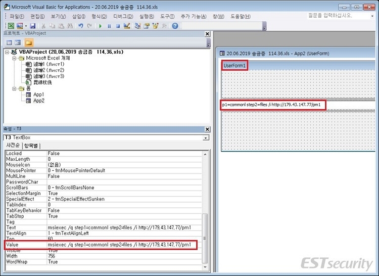Open the 도움말(H) menu
This screenshot has width=379, height=276.
(240, 17)
